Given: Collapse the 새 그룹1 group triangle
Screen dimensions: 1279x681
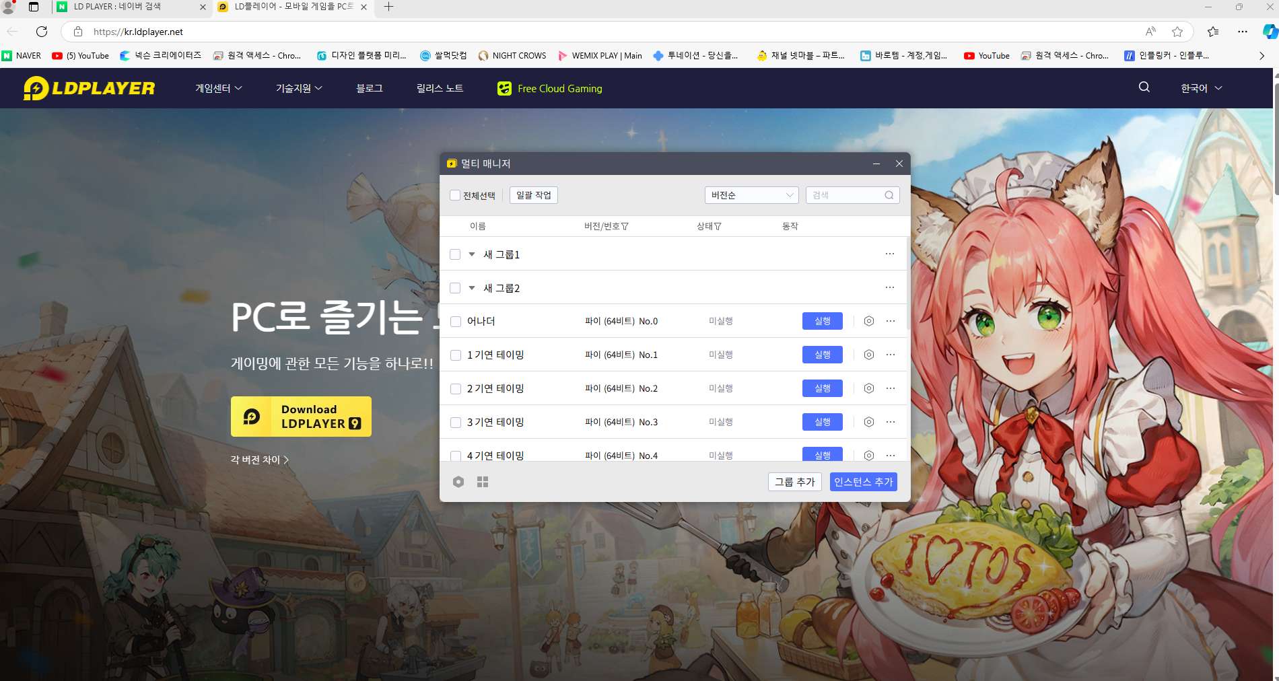Looking at the screenshot, I should click(x=472, y=254).
